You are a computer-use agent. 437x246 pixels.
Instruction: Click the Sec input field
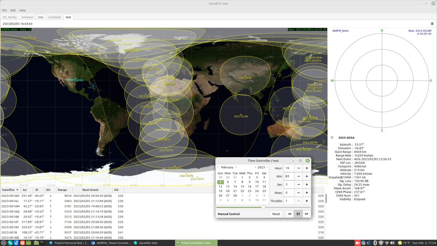289,184
